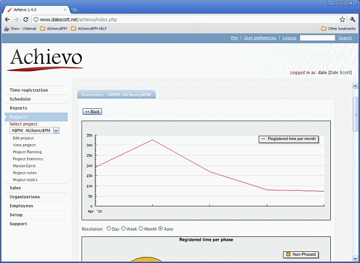Open Project Planning link

click(27, 152)
